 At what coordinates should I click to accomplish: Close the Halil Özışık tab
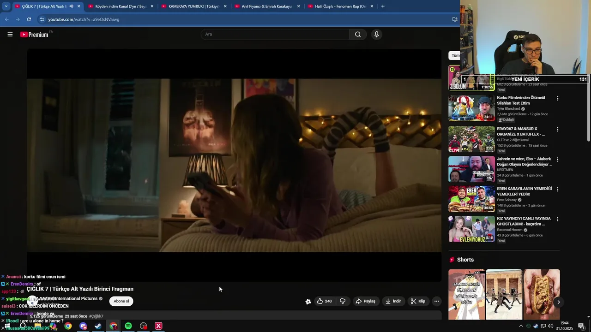(372, 6)
